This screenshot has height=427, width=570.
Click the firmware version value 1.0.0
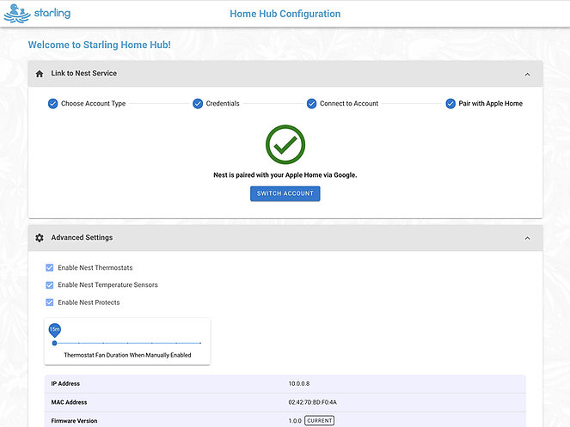click(295, 421)
